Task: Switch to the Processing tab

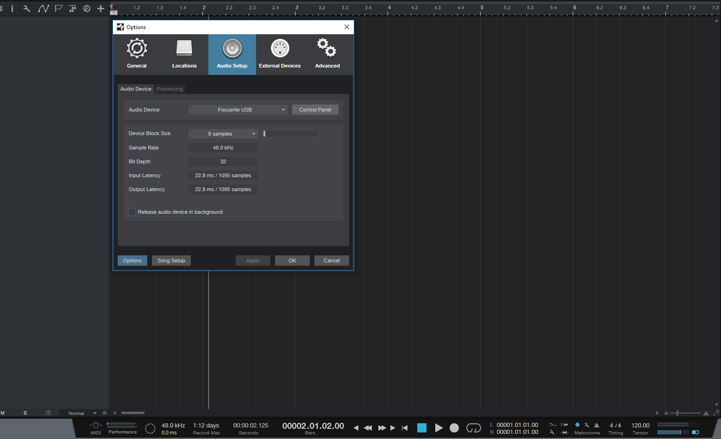Action: pos(170,89)
